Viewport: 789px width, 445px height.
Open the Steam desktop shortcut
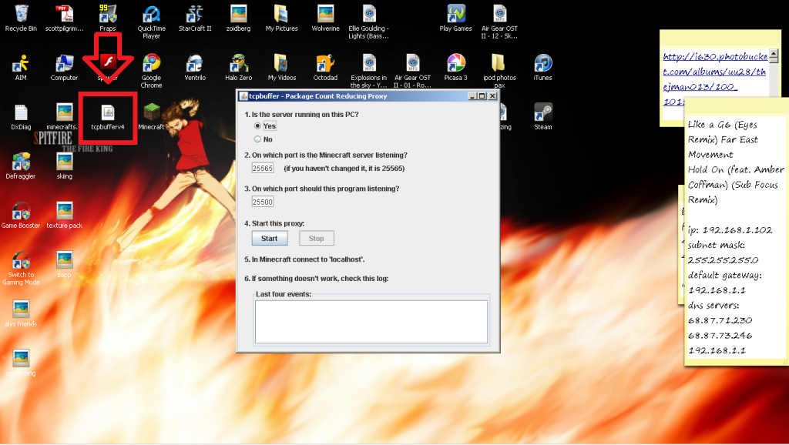click(x=542, y=113)
